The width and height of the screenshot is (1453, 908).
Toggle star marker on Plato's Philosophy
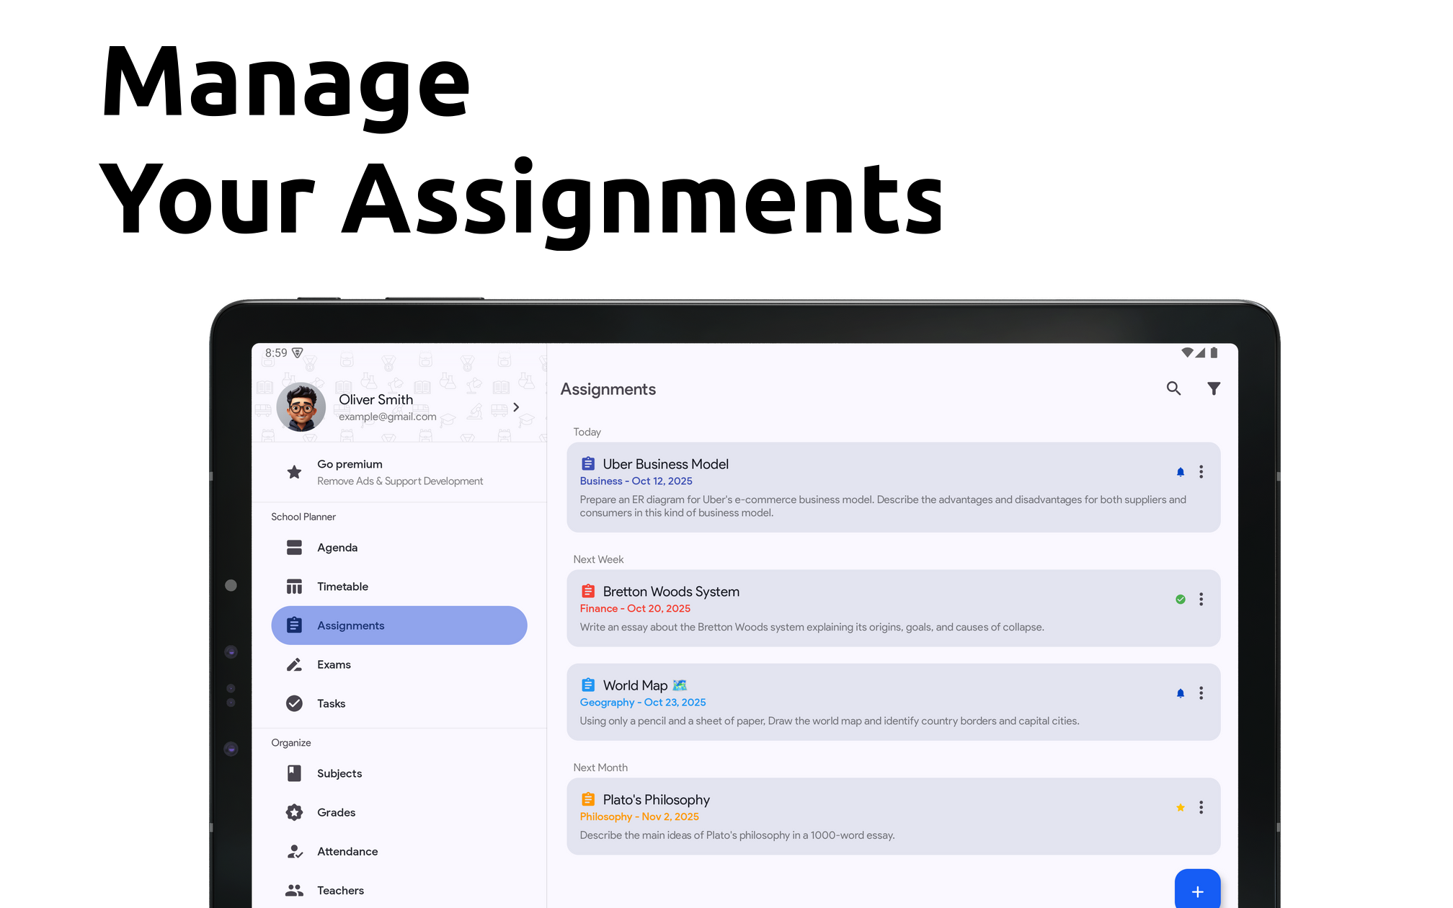(1181, 808)
